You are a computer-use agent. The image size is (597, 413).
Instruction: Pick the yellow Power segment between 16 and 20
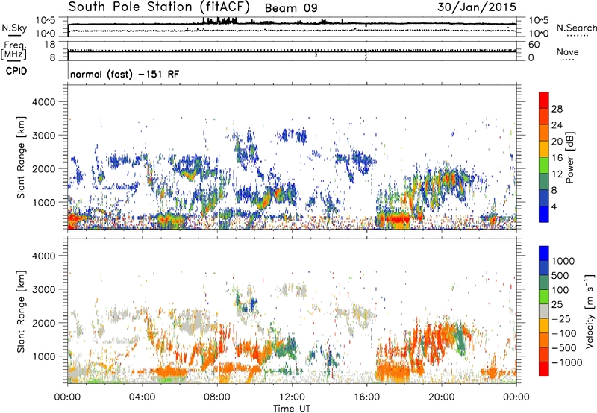544,149
